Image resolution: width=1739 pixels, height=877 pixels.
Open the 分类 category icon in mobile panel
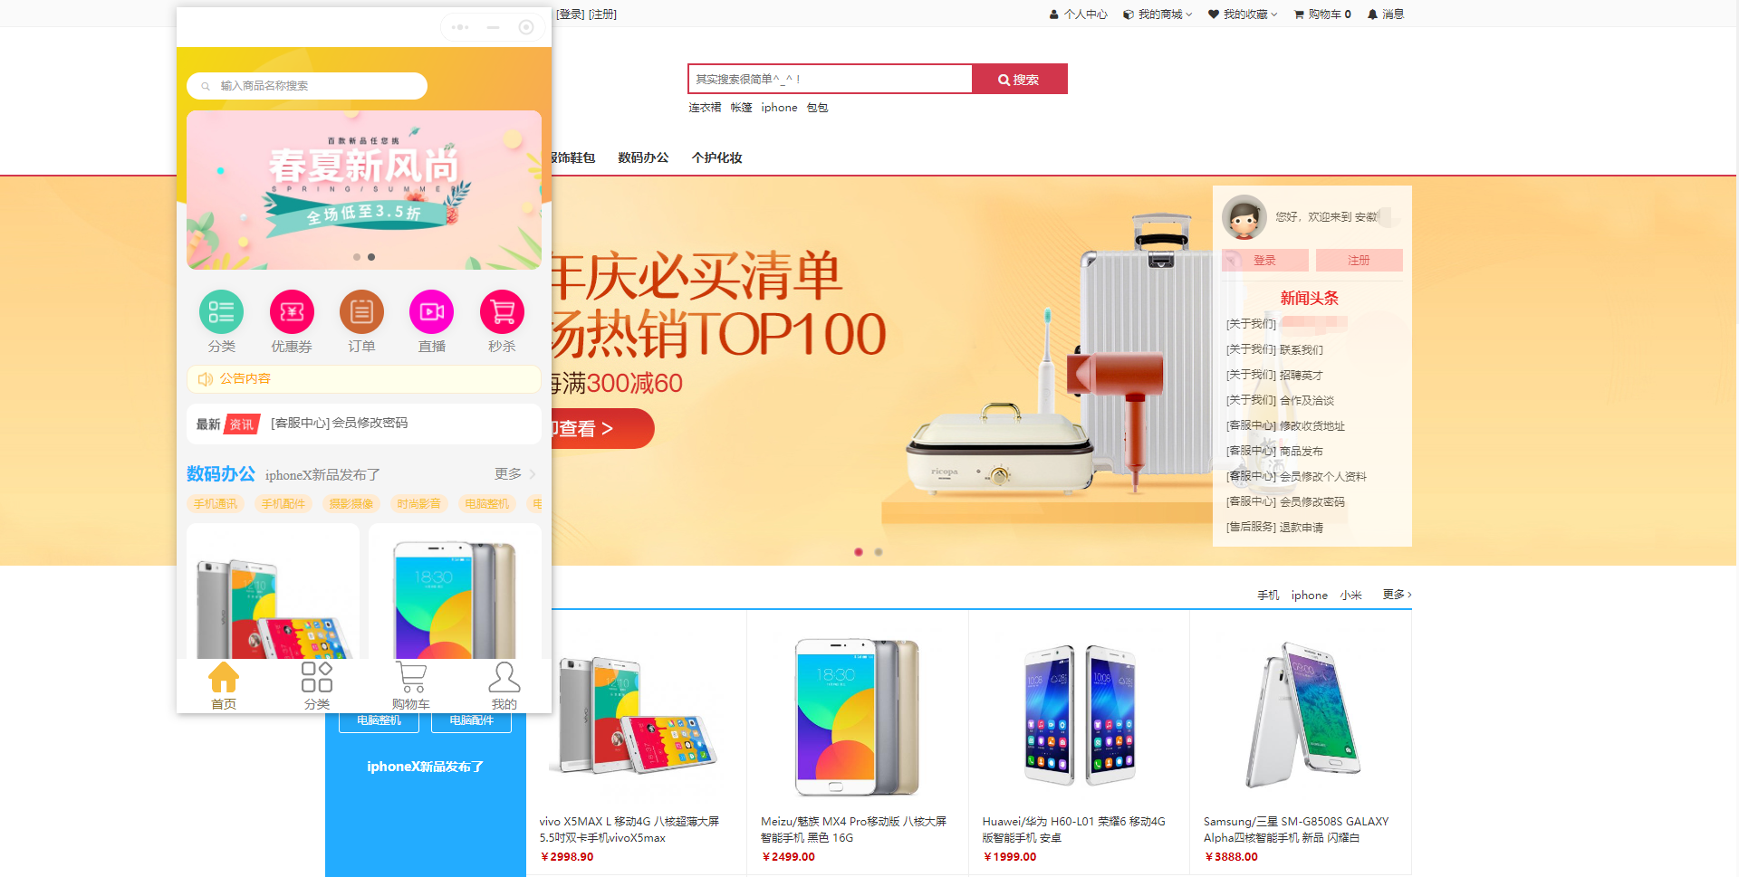[221, 312]
